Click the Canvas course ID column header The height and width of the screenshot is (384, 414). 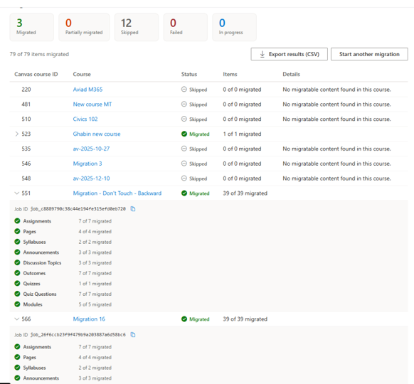(36, 74)
